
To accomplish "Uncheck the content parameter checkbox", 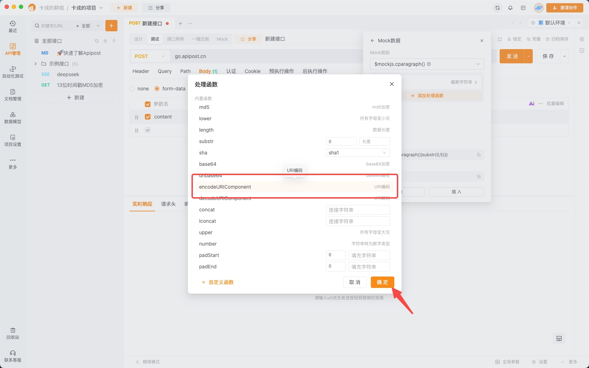I will click(x=148, y=117).
